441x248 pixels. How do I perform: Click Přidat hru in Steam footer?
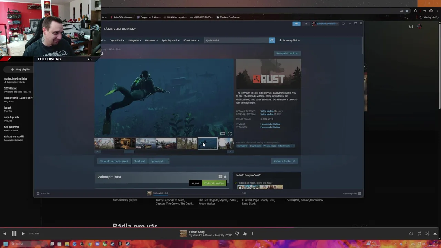43,193
